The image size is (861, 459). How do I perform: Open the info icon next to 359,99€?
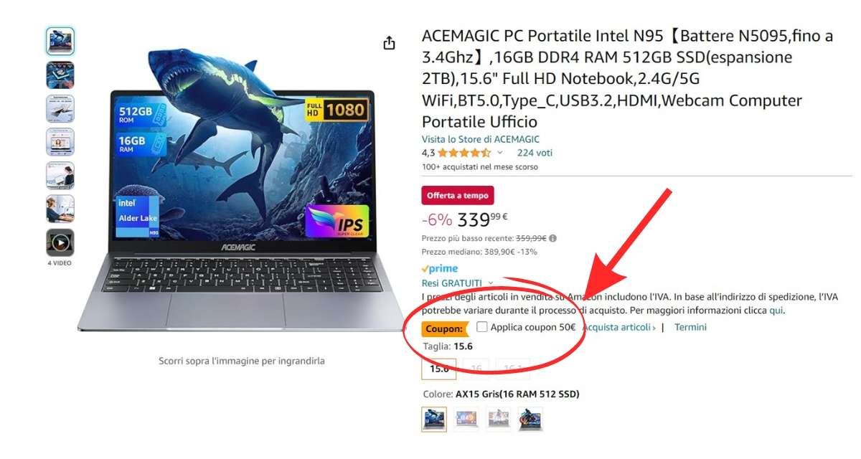(x=553, y=239)
